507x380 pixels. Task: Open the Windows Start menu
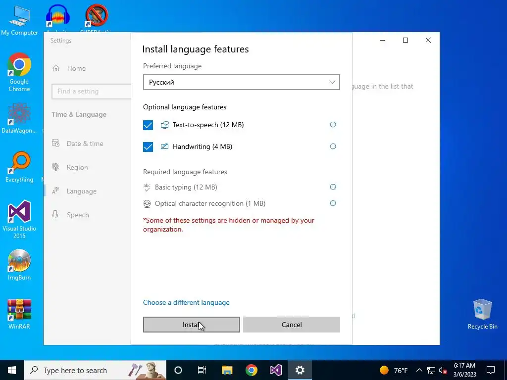12,370
